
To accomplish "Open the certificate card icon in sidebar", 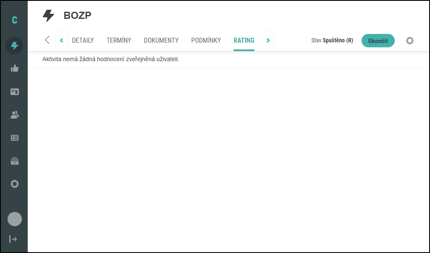I will (14, 92).
